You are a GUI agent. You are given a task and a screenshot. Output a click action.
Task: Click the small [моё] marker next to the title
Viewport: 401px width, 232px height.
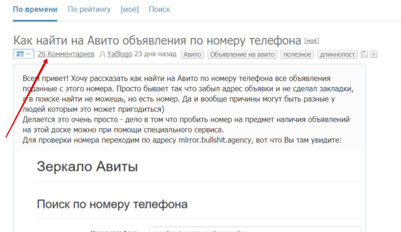pyautogui.click(x=311, y=41)
